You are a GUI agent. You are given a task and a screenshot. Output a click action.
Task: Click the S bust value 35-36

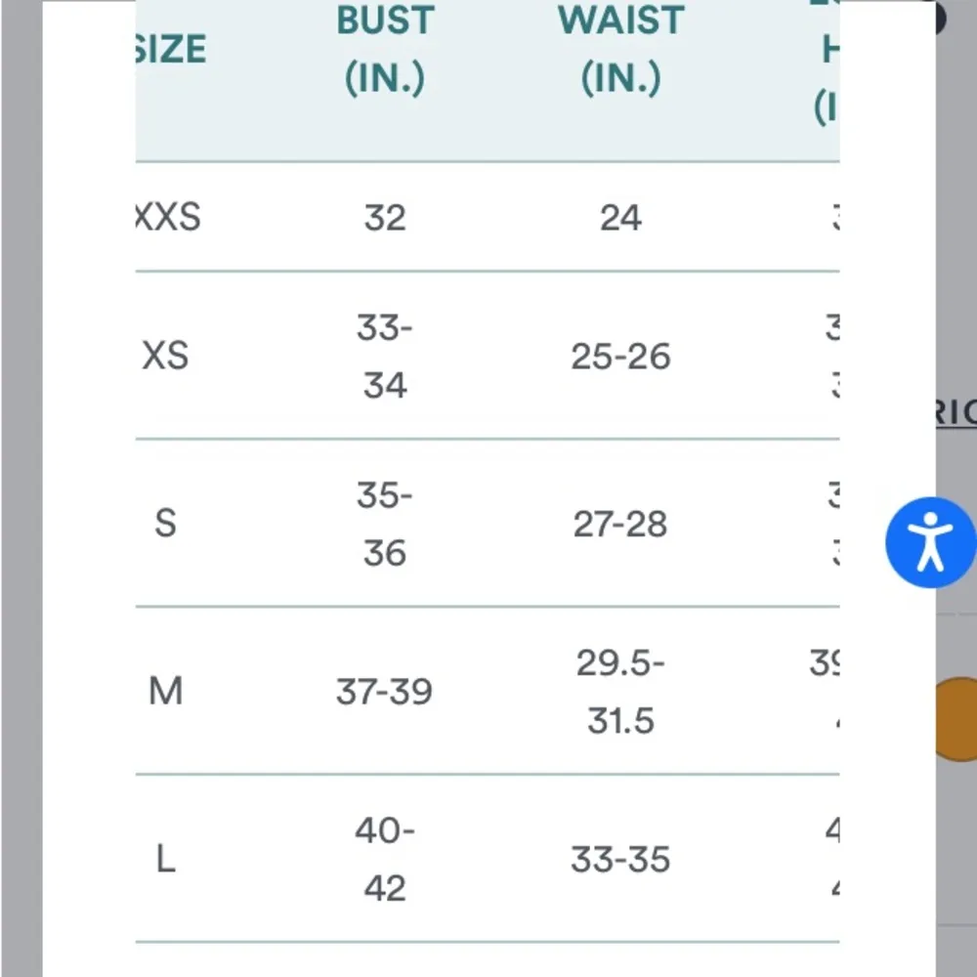[x=384, y=525]
